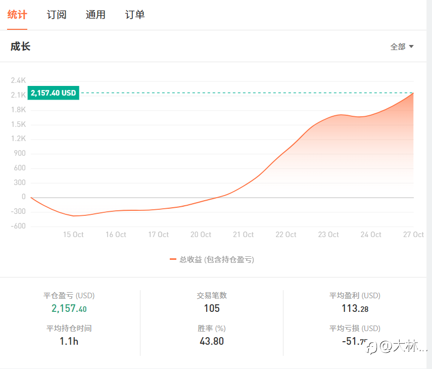
Task: Go to the 订单 tab
Action: 135,15
